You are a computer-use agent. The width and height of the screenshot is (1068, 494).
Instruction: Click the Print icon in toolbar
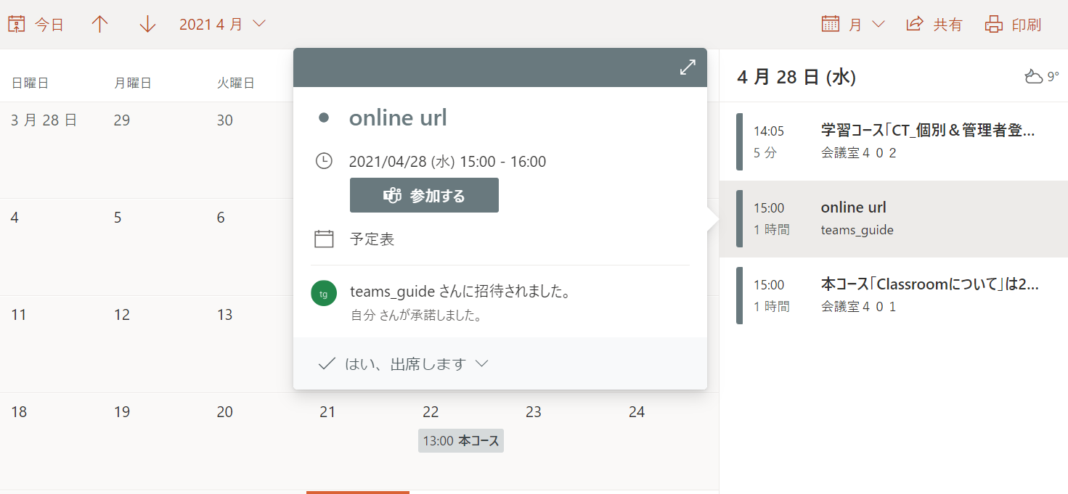point(993,24)
